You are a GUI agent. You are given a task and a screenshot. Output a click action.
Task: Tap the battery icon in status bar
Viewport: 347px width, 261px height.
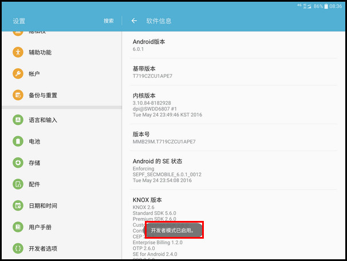coord(326,6)
